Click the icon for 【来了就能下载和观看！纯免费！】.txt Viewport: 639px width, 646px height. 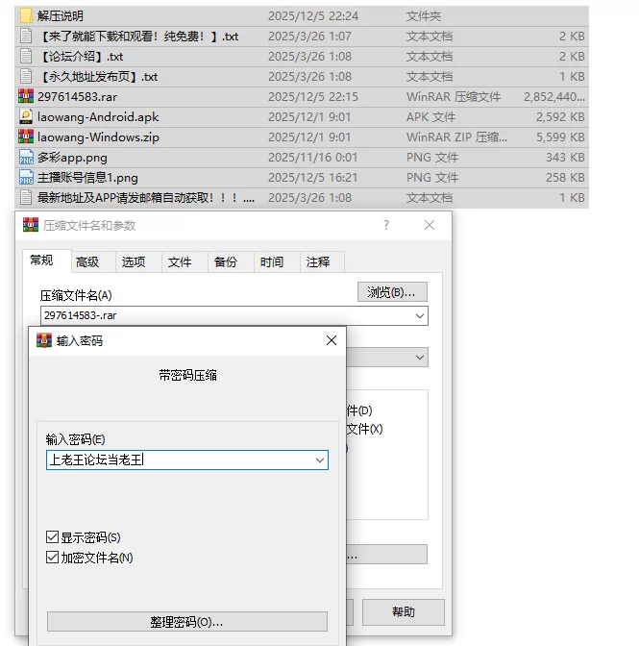click(26, 36)
